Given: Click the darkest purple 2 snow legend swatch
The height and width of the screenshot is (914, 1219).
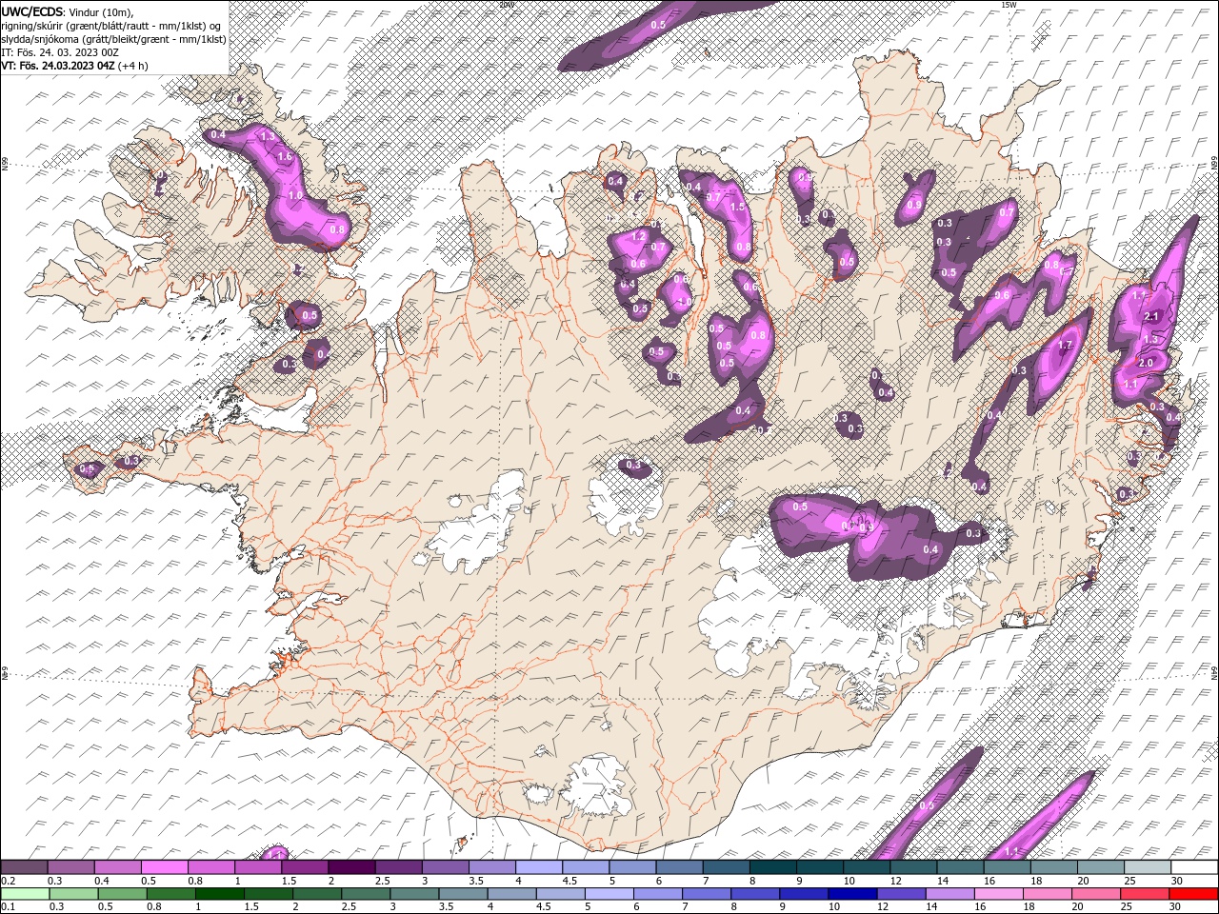Looking at the screenshot, I should coord(350,867).
